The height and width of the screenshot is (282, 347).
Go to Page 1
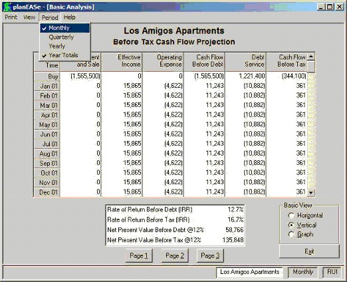[x=139, y=255]
